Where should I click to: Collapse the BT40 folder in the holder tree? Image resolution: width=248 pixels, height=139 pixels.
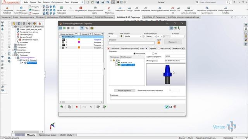[x=111, y=60]
